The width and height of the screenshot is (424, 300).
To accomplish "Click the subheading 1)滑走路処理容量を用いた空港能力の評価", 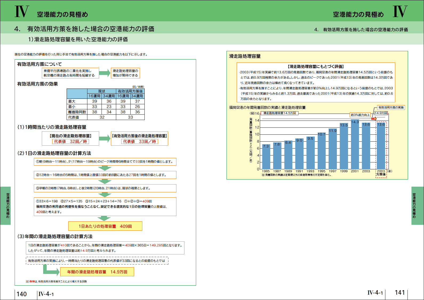I will pyautogui.click(x=78, y=39).
